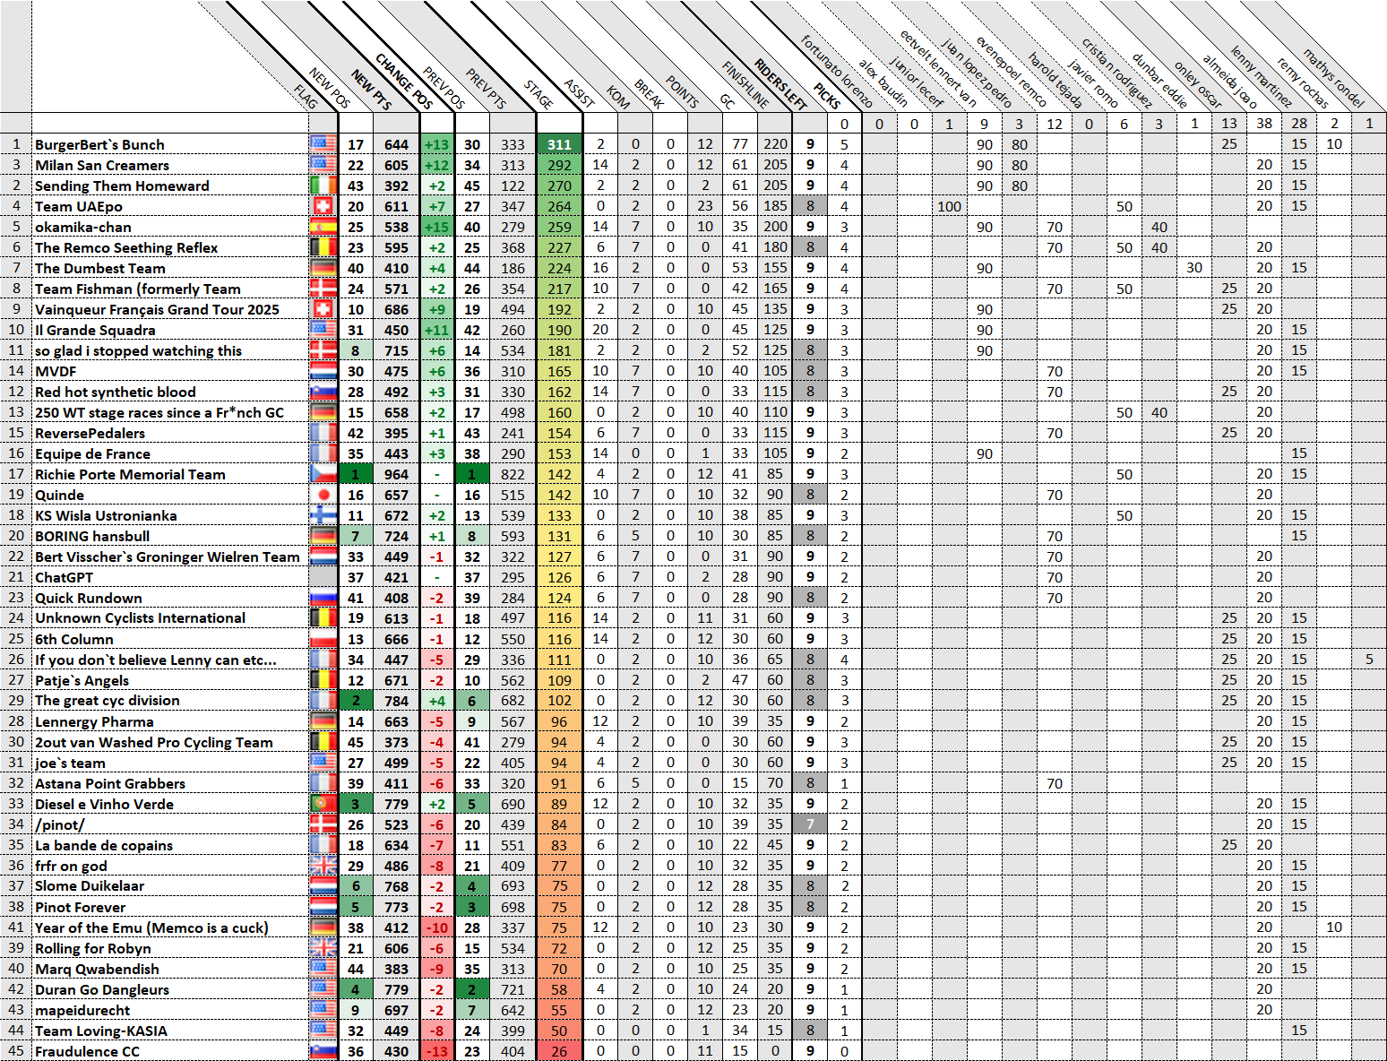Click the Portuguese flag for Diesel e Vinho Verde
Screen dimensions: 1387x1061
click(x=323, y=804)
